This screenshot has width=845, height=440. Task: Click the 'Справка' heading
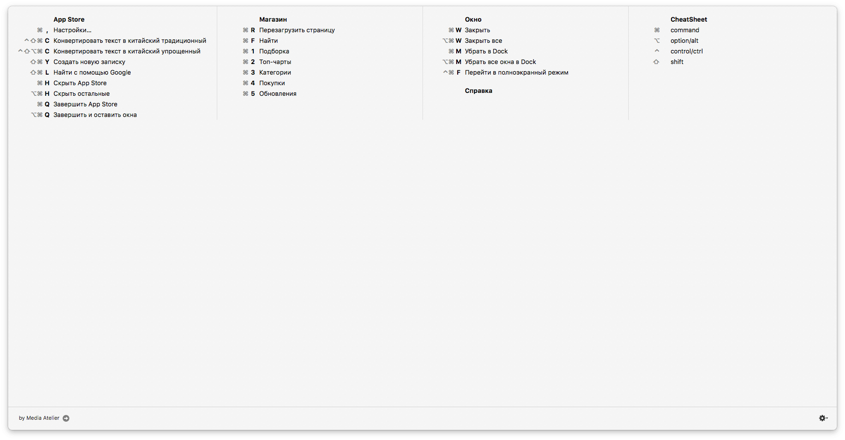click(478, 91)
